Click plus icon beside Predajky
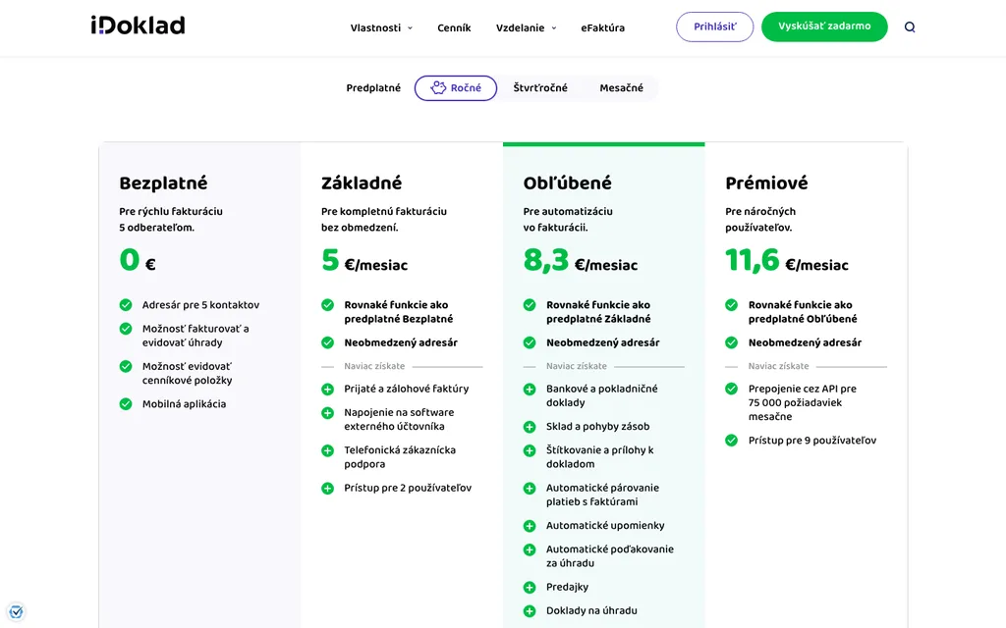Viewport: 1006px width, 628px height. click(530, 588)
